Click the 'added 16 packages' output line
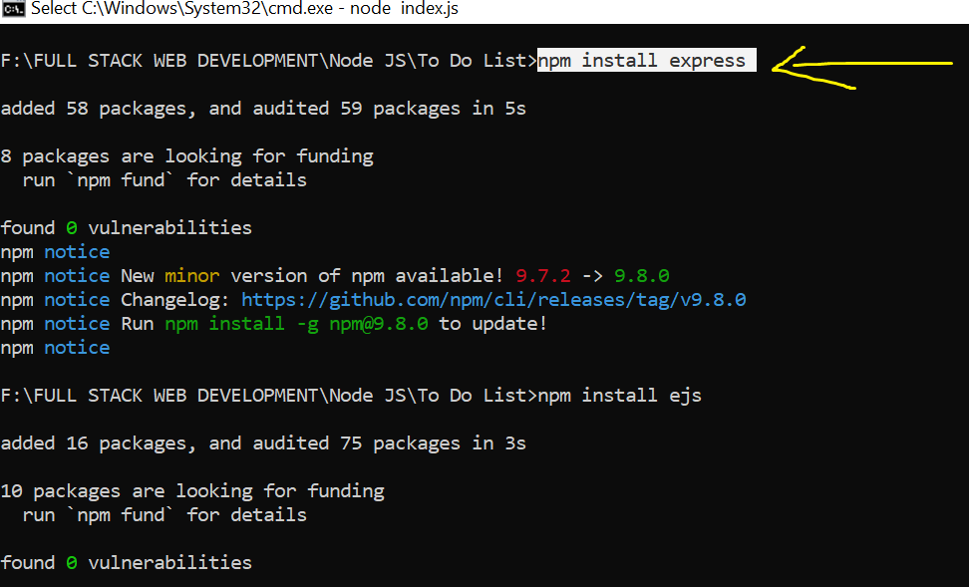This screenshot has height=587, width=969. coord(263,443)
